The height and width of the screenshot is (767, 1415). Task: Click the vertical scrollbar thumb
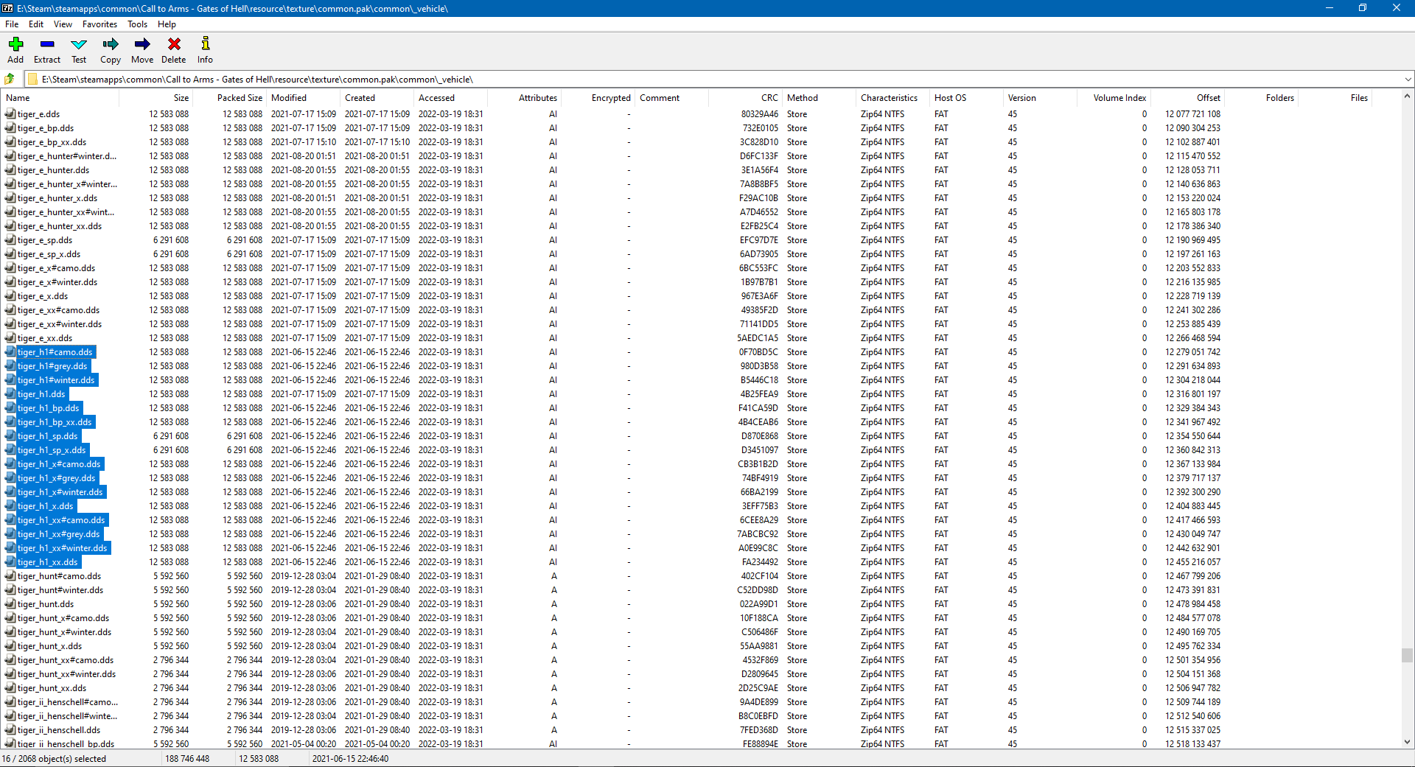pos(1407,655)
